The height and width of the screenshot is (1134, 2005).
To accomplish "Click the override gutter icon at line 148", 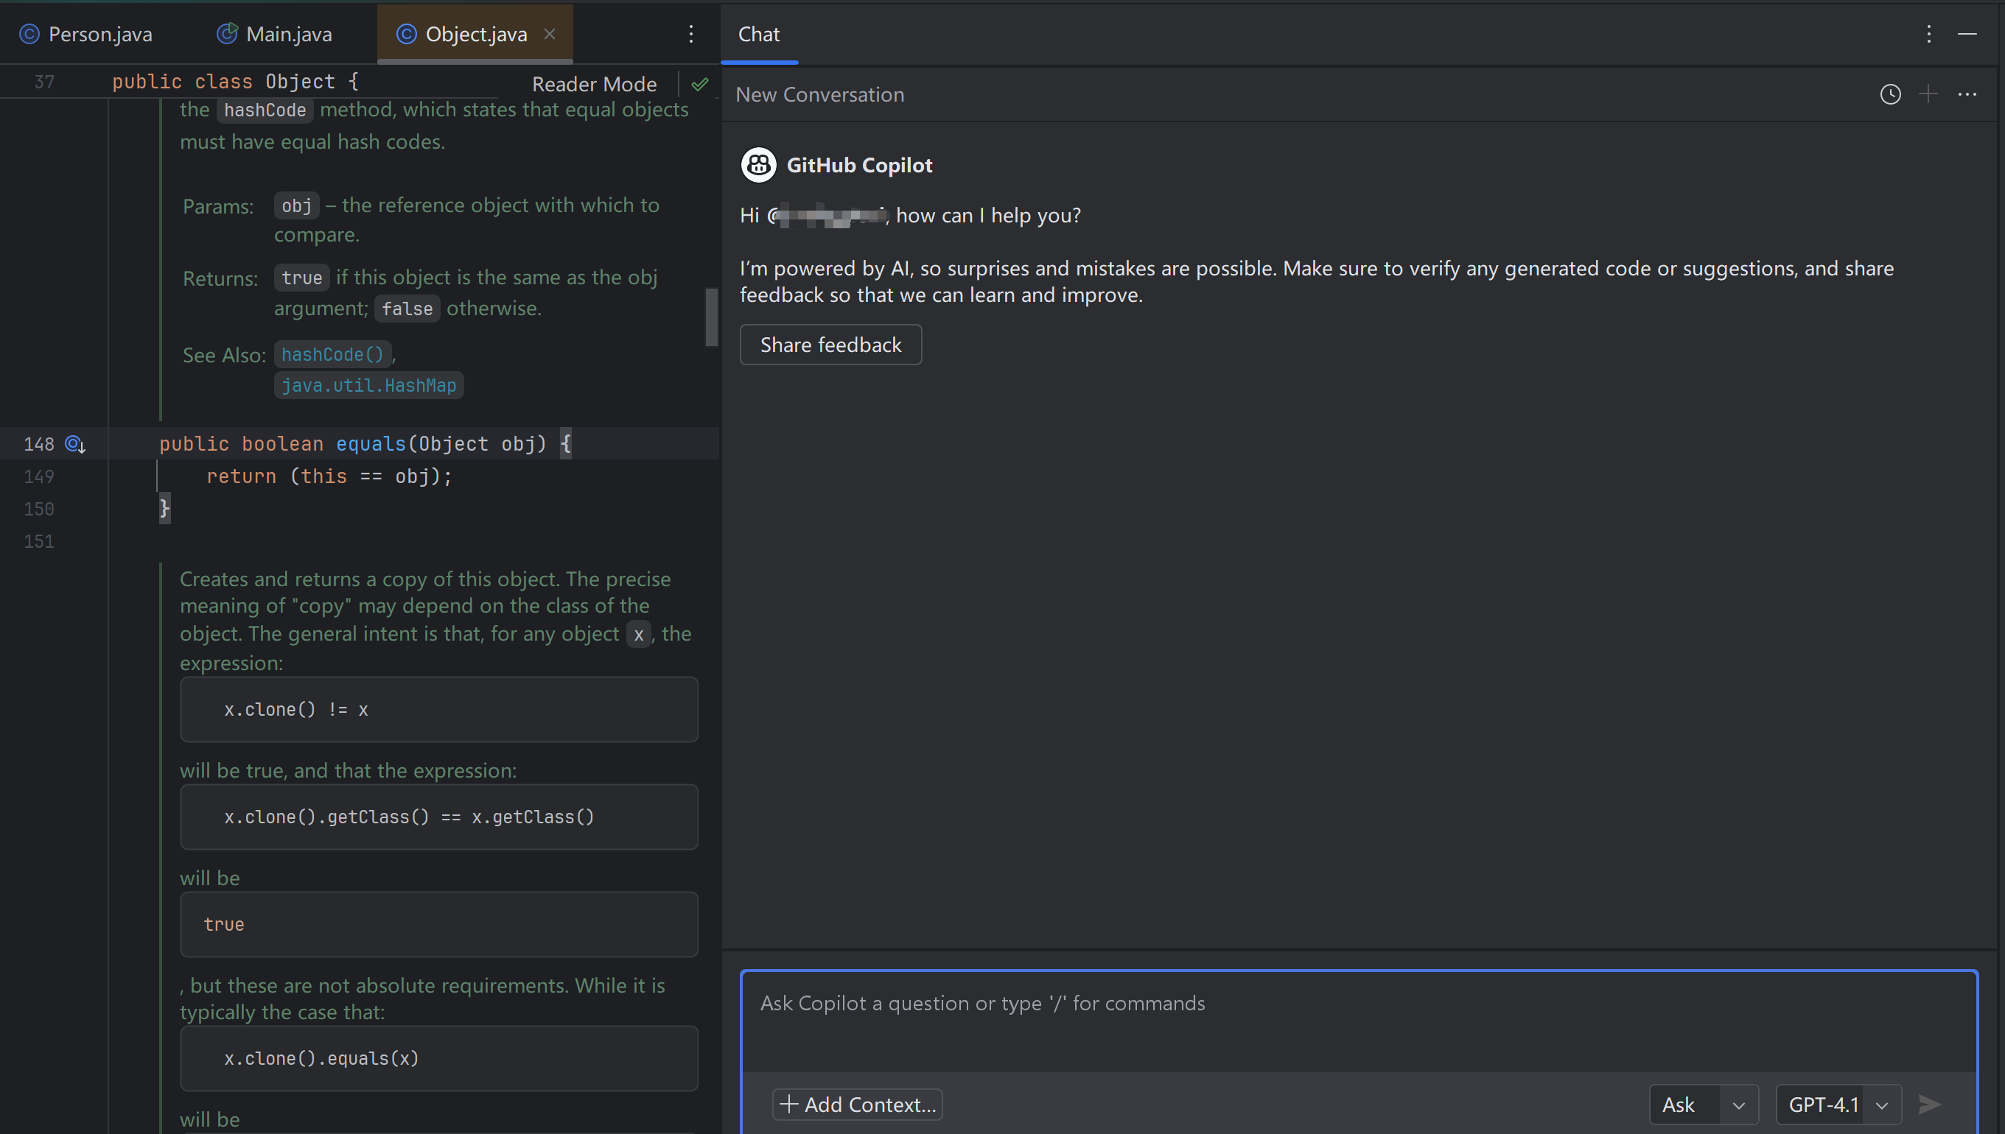I will (75, 444).
